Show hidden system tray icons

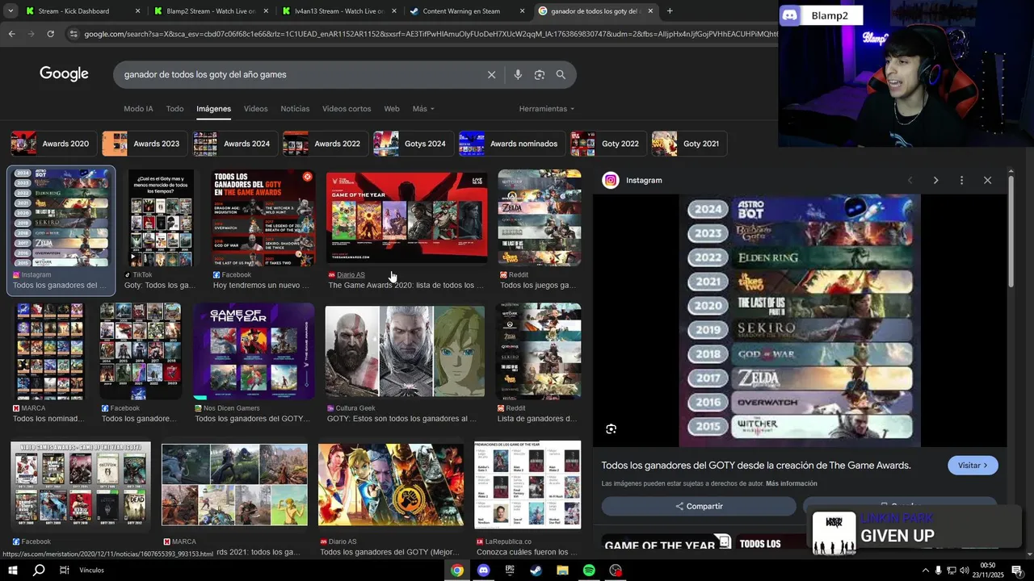click(x=925, y=571)
